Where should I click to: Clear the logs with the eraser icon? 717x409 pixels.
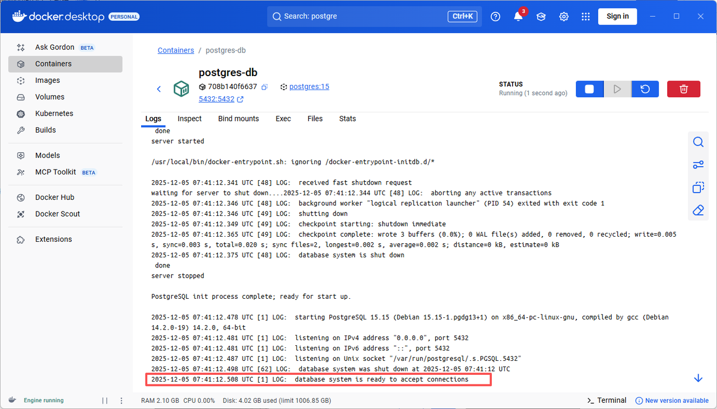click(x=698, y=210)
